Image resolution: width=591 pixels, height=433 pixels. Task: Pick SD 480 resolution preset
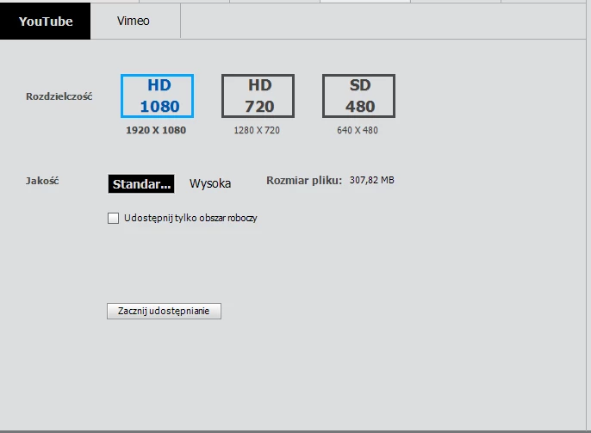pos(358,96)
